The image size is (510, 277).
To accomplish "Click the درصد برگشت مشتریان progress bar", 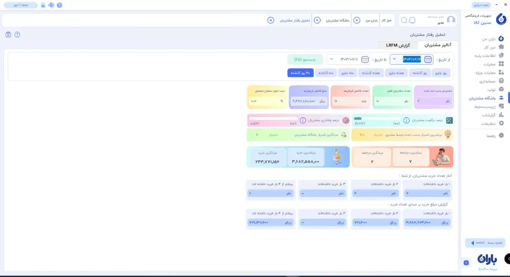I will (x=376, y=119).
